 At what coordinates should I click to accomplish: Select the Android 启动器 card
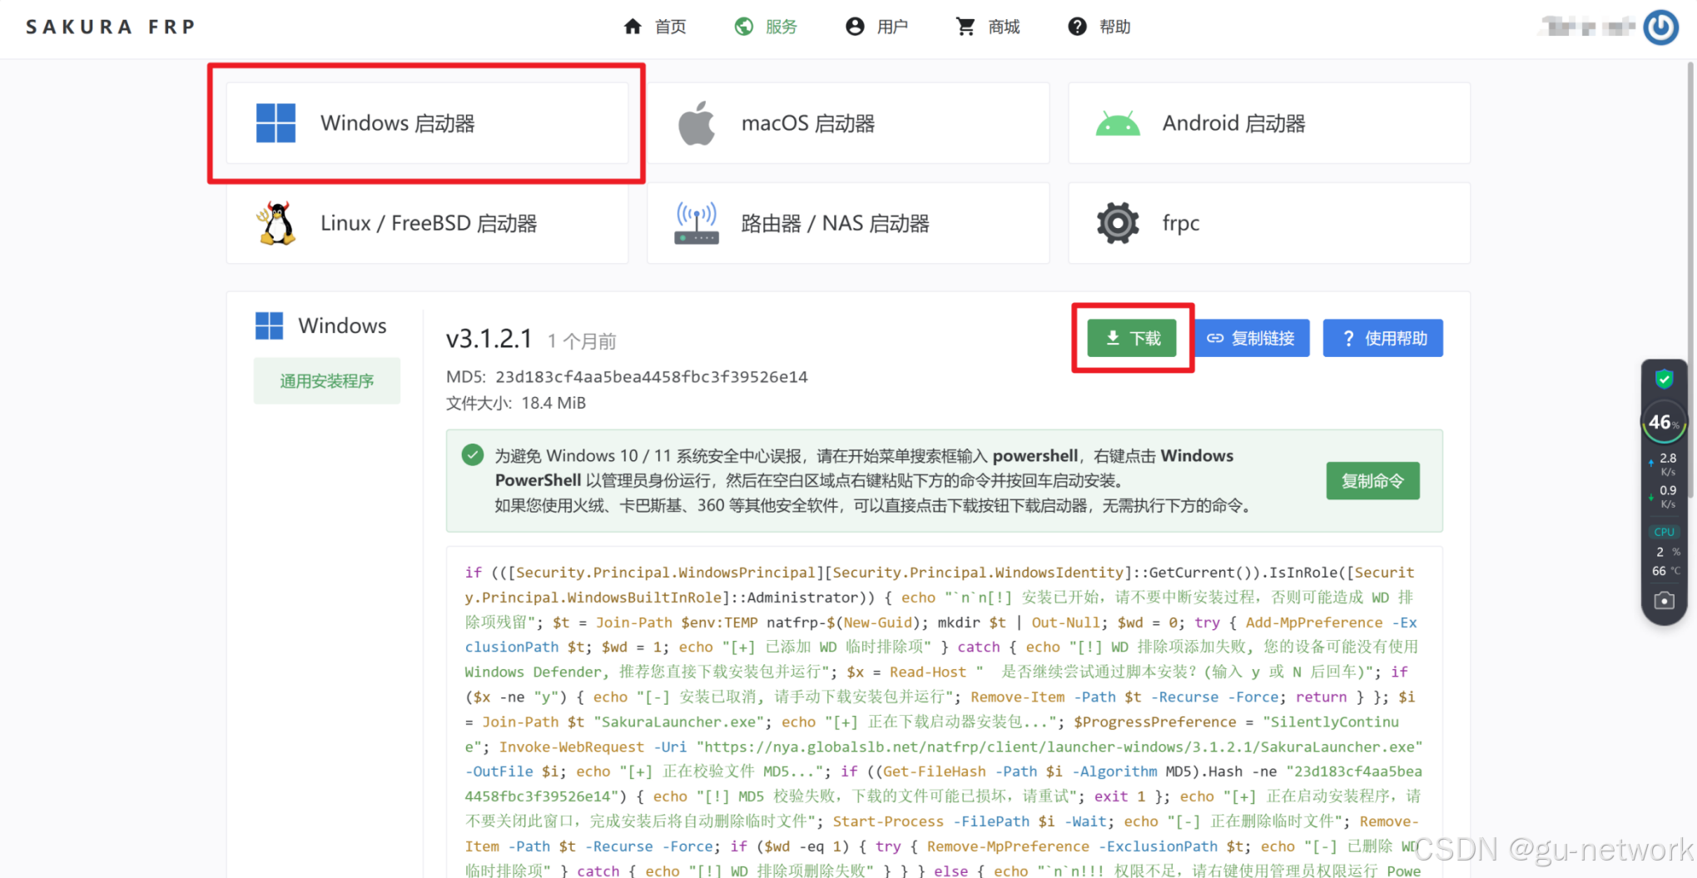point(1268,123)
